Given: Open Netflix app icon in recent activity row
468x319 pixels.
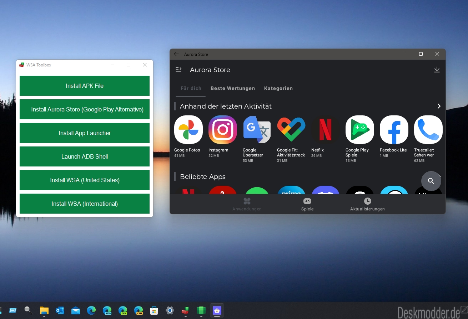Looking at the screenshot, I should [x=326, y=130].
